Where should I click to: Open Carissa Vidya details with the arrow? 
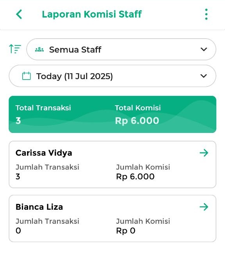[x=204, y=153]
